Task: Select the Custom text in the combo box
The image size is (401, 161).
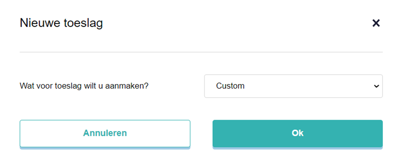Action: 230,86
